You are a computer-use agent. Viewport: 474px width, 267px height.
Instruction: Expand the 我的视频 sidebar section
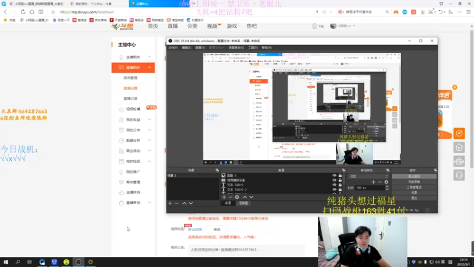click(x=149, y=161)
